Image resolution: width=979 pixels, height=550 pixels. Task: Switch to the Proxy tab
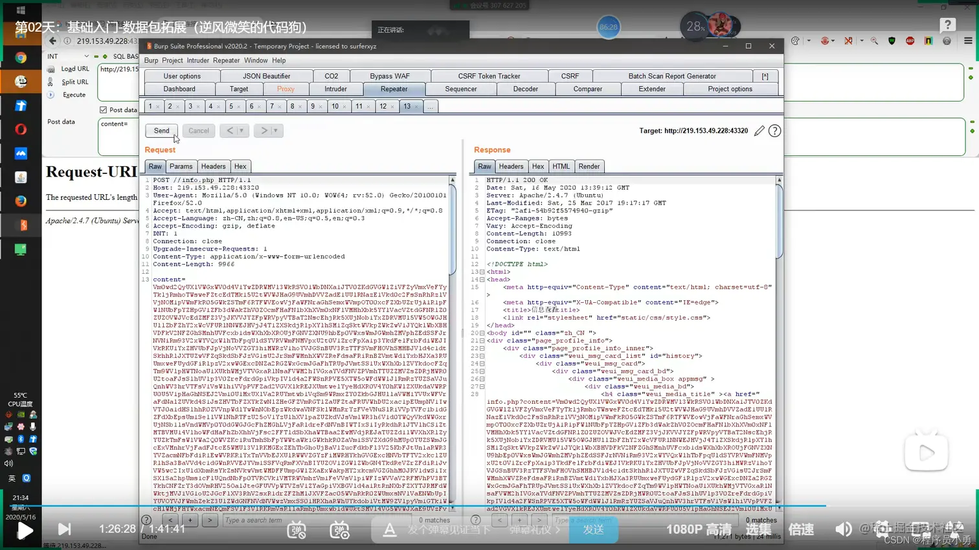pyautogui.click(x=286, y=89)
